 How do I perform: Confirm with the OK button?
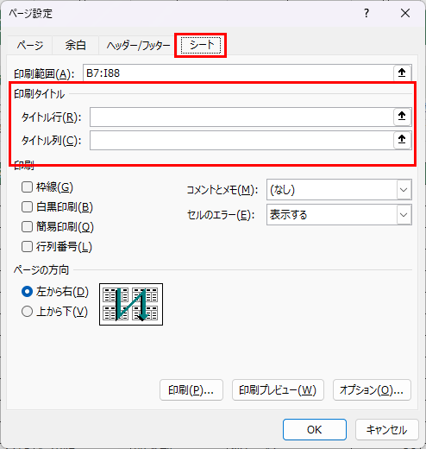point(315,430)
